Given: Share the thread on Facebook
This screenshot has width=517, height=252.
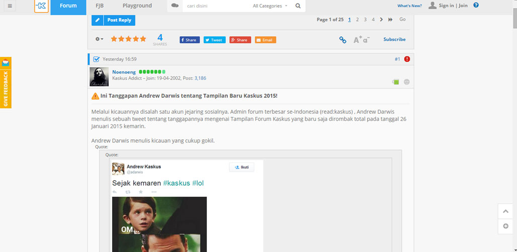Looking at the screenshot, I should pos(190,40).
